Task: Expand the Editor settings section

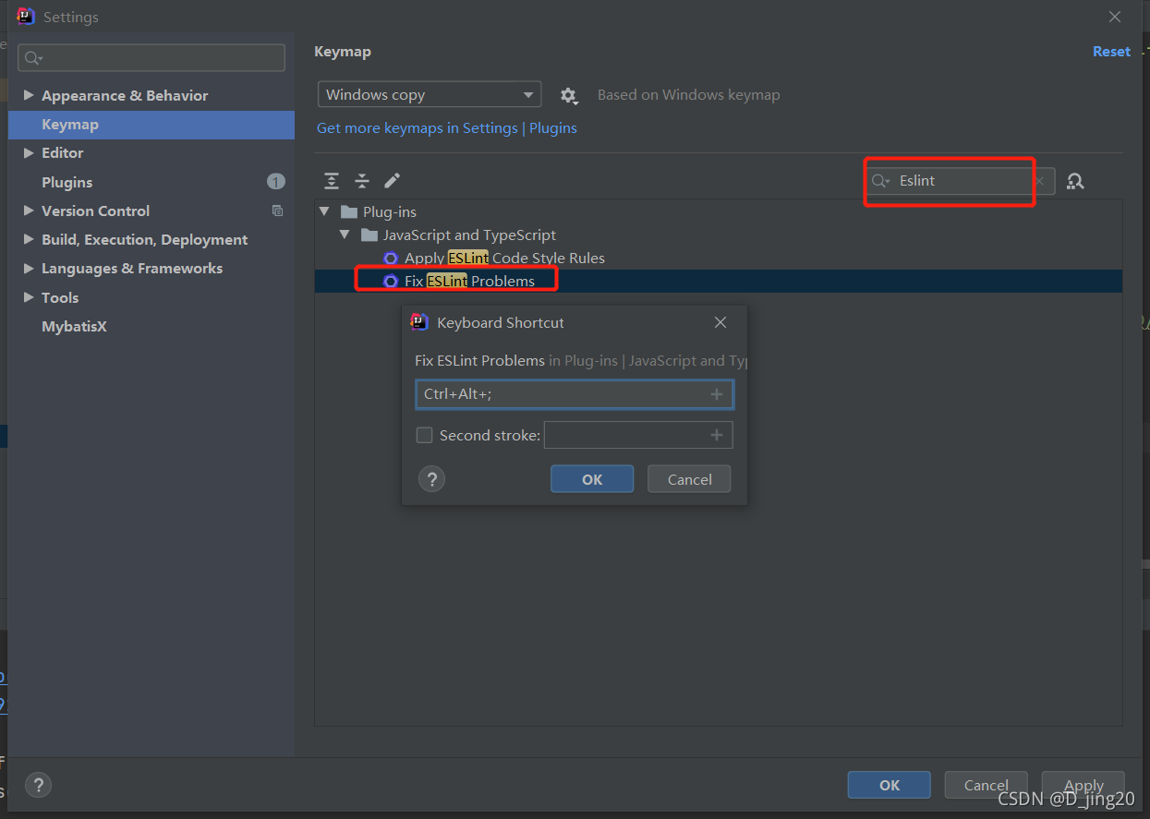Action: [x=29, y=152]
